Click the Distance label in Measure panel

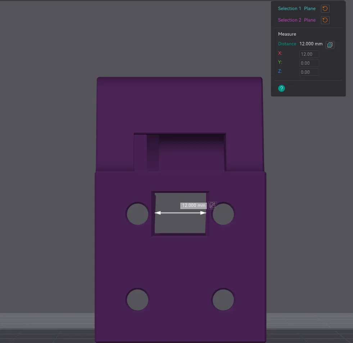point(287,44)
